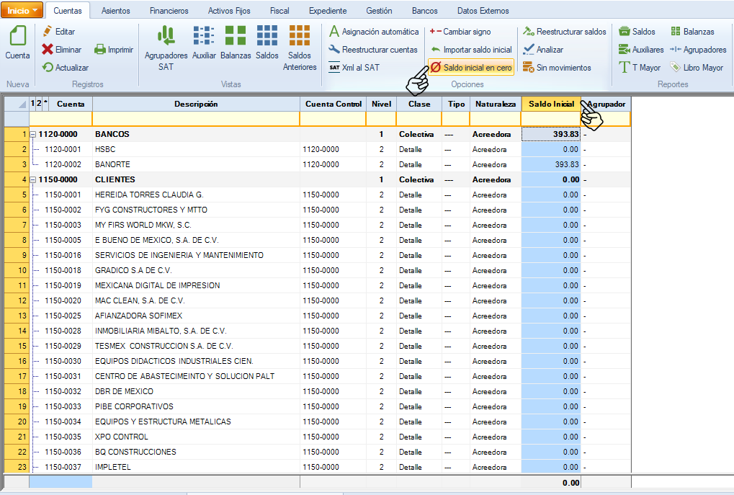Open the T Mayor report
The height and width of the screenshot is (495, 734).
point(639,68)
